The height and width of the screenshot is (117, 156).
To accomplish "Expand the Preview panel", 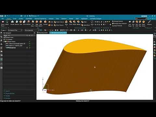I will point(7,98).
